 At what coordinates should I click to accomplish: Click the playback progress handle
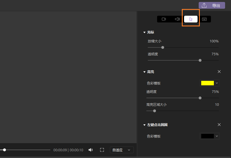click(4, 150)
